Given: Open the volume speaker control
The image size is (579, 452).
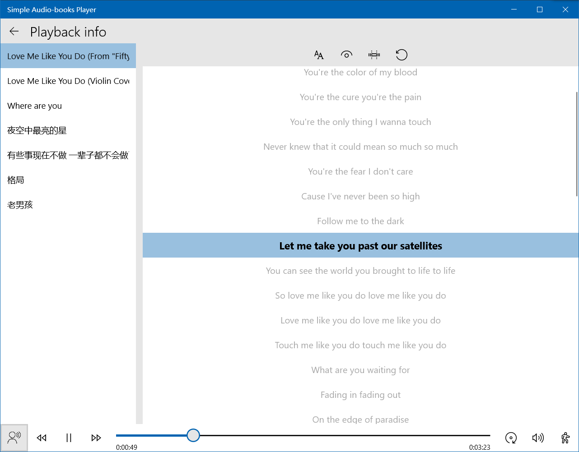Looking at the screenshot, I should pyautogui.click(x=538, y=438).
